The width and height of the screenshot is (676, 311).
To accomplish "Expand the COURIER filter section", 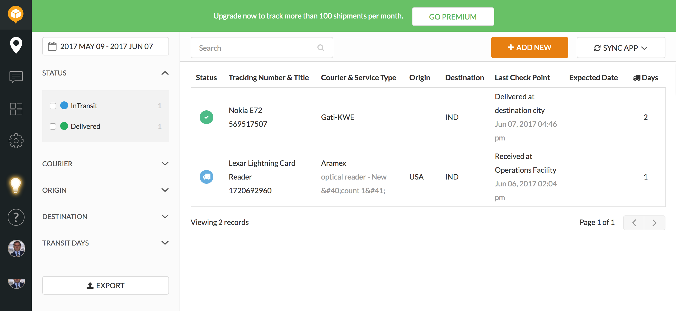I will click(x=165, y=164).
